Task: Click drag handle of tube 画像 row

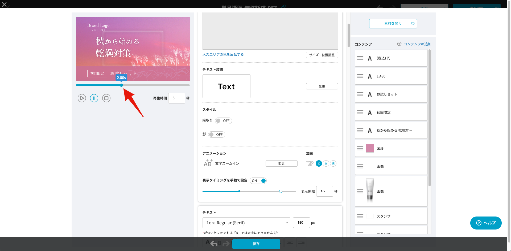Action: [360, 191]
